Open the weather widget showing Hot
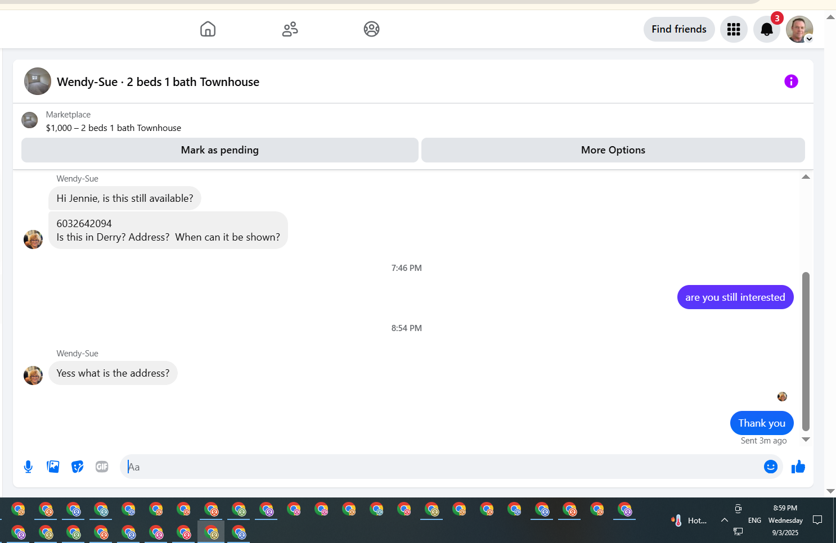836x543 pixels. pos(689,521)
